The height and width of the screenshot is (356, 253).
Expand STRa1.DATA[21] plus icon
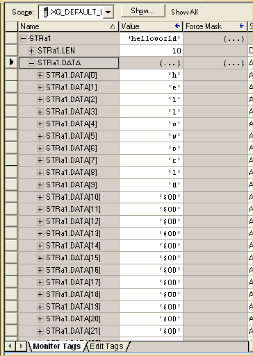(x=40, y=332)
